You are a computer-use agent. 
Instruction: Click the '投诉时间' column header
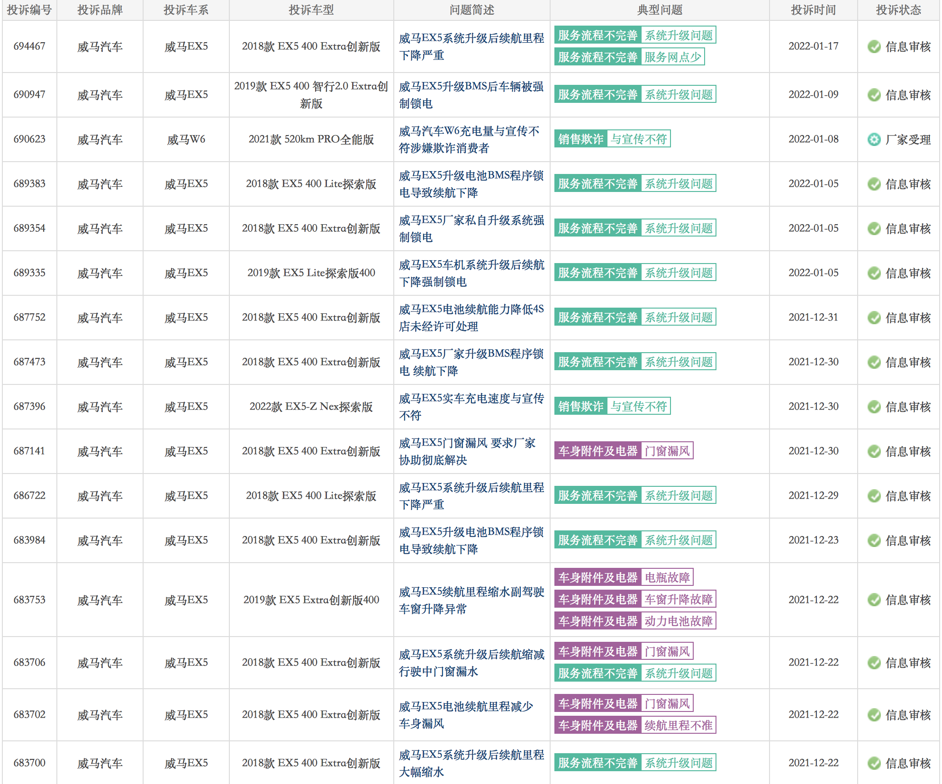coord(814,10)
